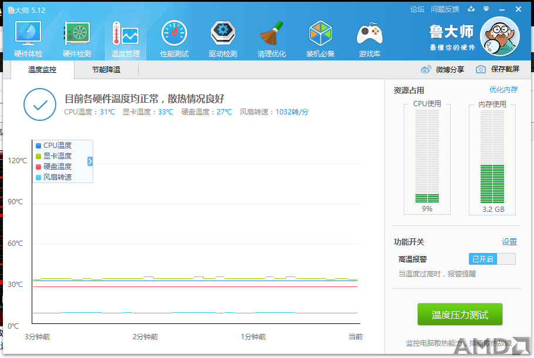The image size is (534, 358).
Task: Click the download skin icon in title bar
Action: coord(471,9)
